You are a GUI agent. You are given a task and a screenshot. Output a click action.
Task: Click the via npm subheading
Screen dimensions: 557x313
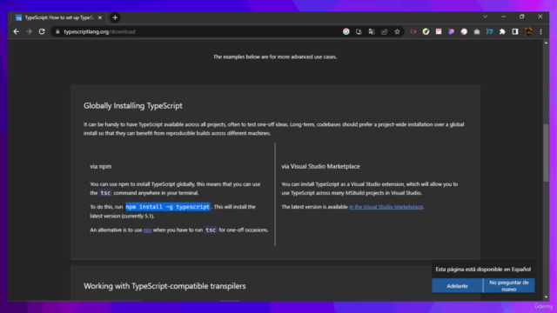tap(101, 166)
